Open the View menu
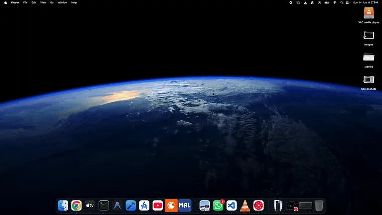The image size is (382, 215). coord(43,3)
